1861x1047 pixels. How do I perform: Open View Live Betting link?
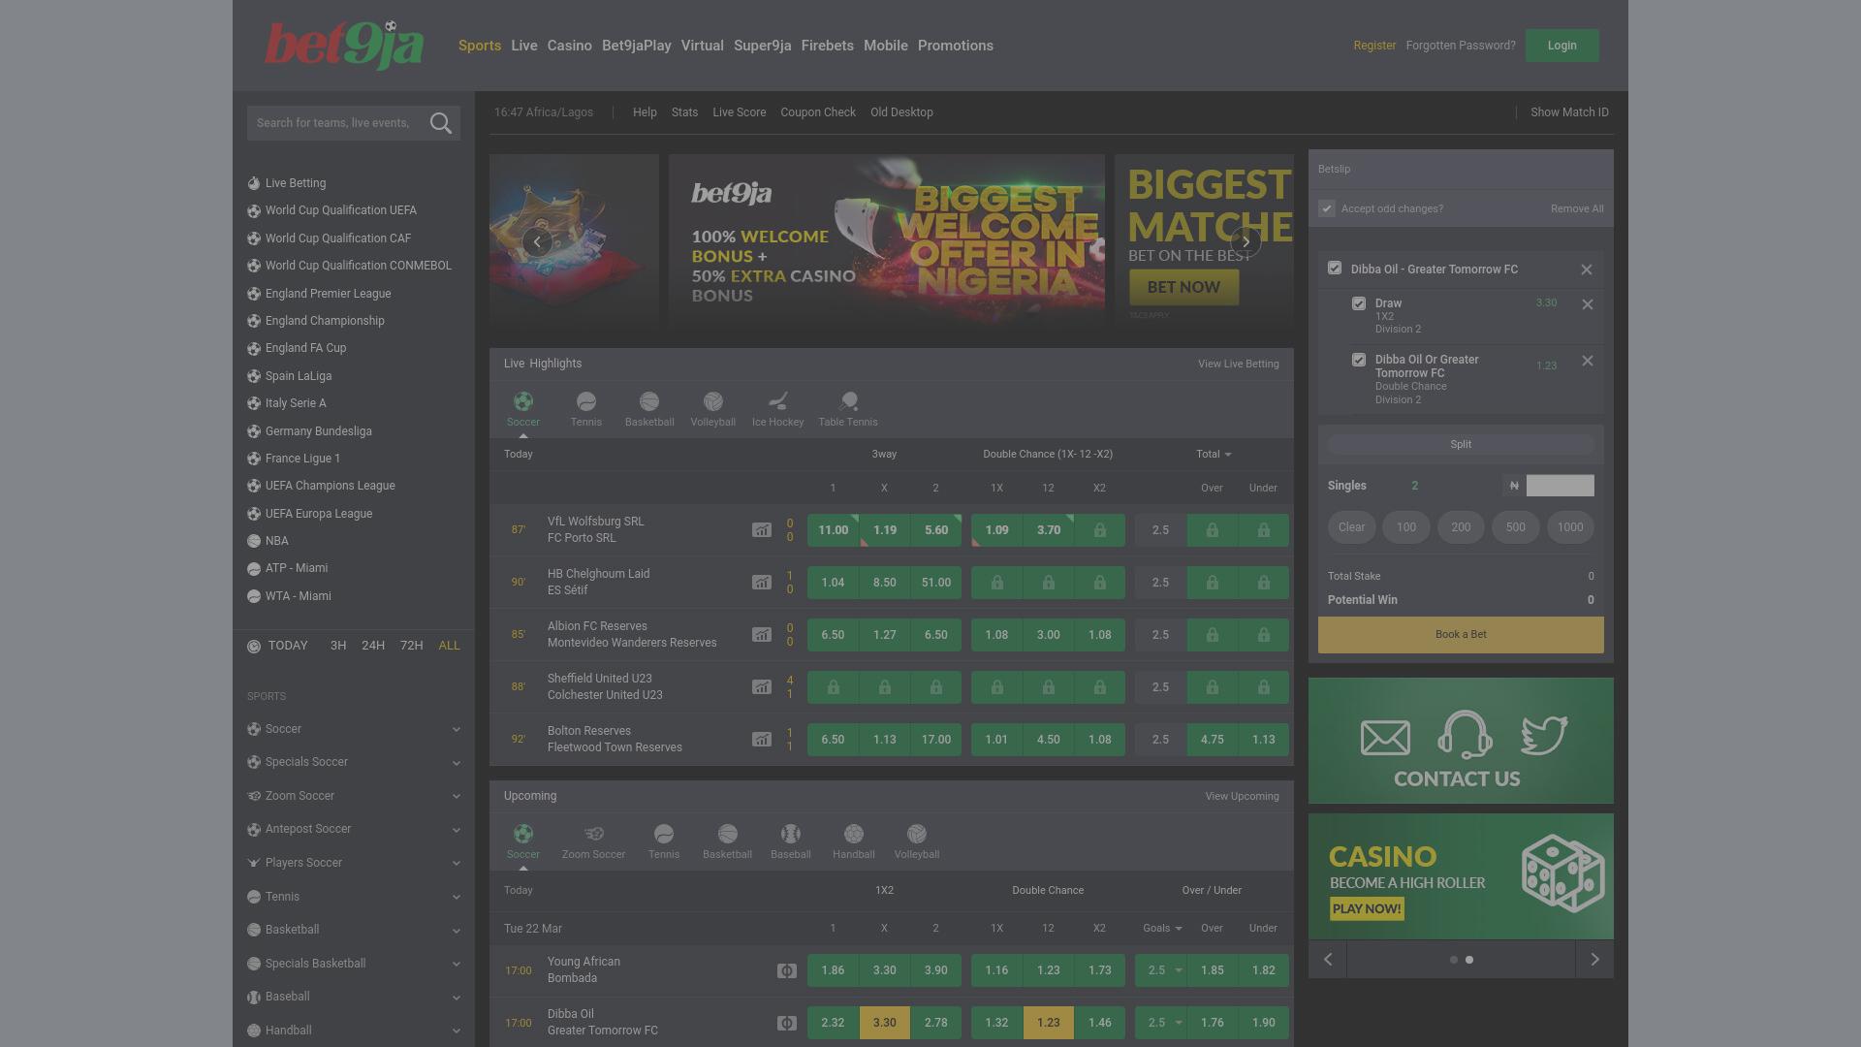1239,365
